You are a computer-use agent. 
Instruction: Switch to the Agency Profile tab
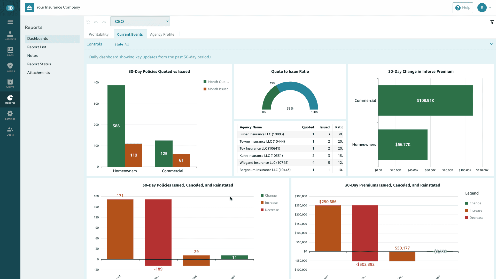click(x=162, y=34)
